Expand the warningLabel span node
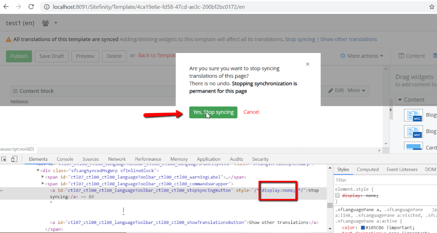Screen dimensions: 437x233 coord(43,177)
